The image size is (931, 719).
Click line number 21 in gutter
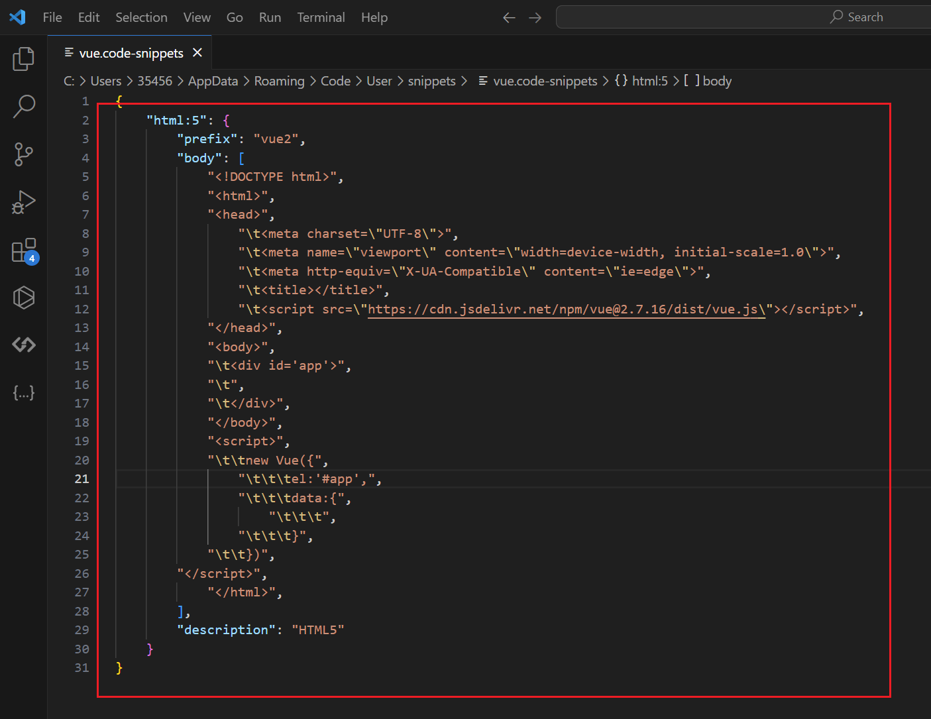click(x=82, y=478)
